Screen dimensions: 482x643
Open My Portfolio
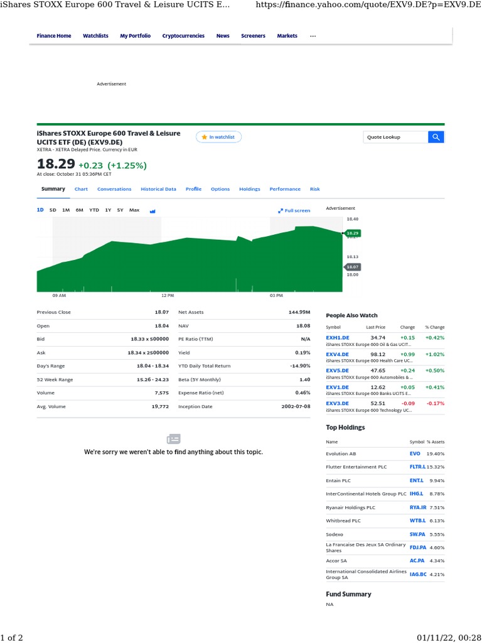point(136,36)
